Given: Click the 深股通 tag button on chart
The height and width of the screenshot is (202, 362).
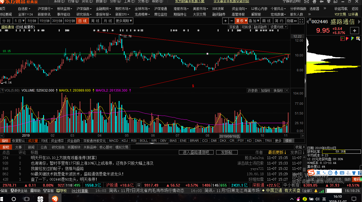Looking at the screenshot, I should click(234, 27).
